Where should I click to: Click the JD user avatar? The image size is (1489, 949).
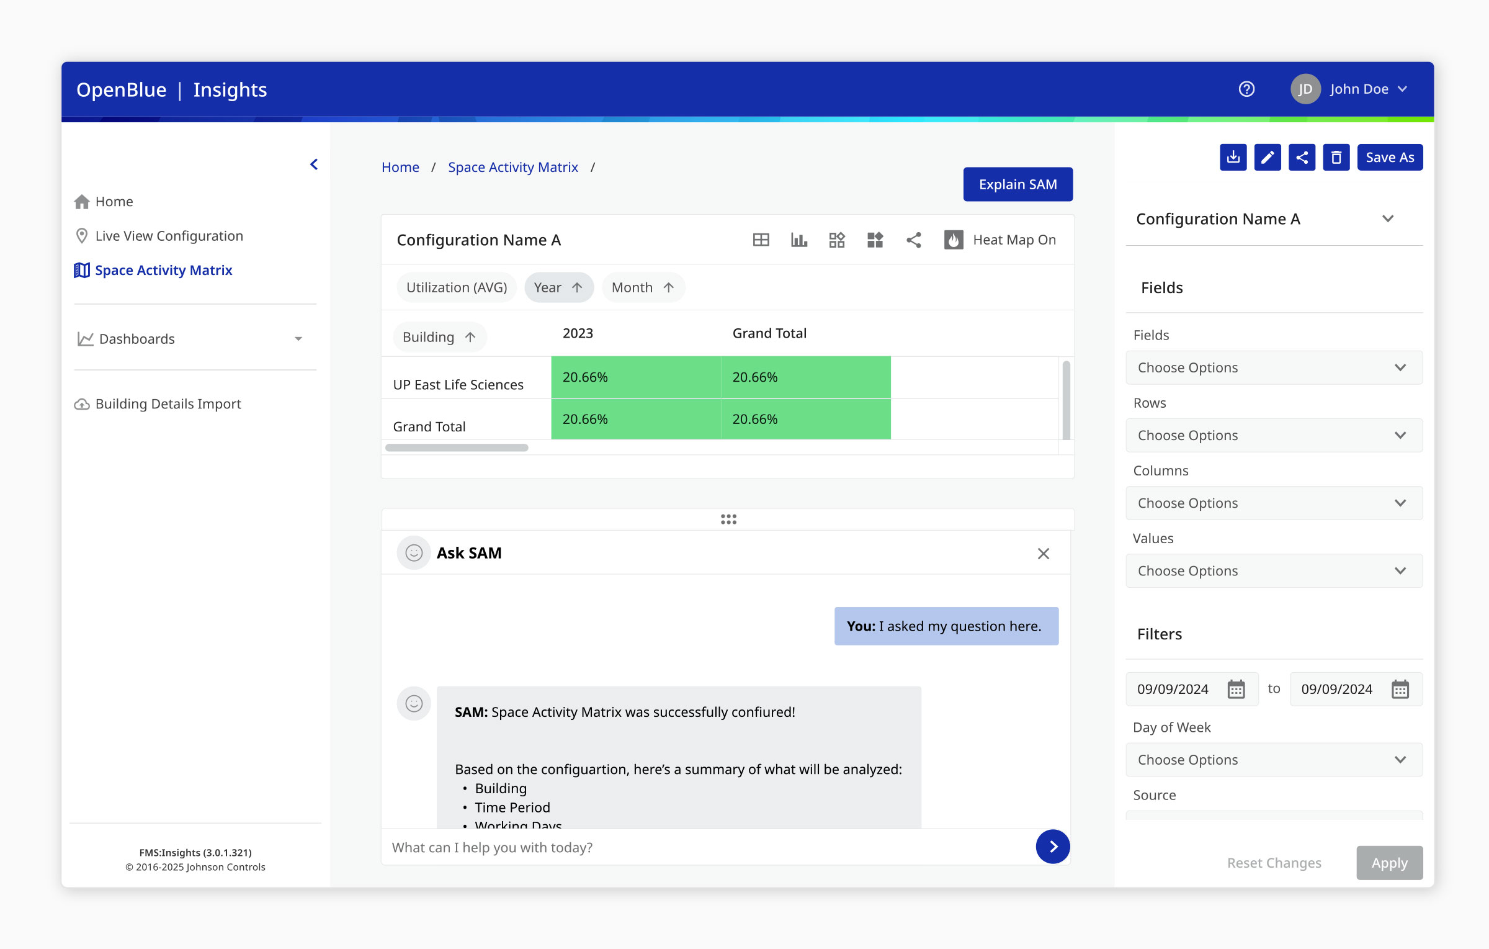(1305, 89)
